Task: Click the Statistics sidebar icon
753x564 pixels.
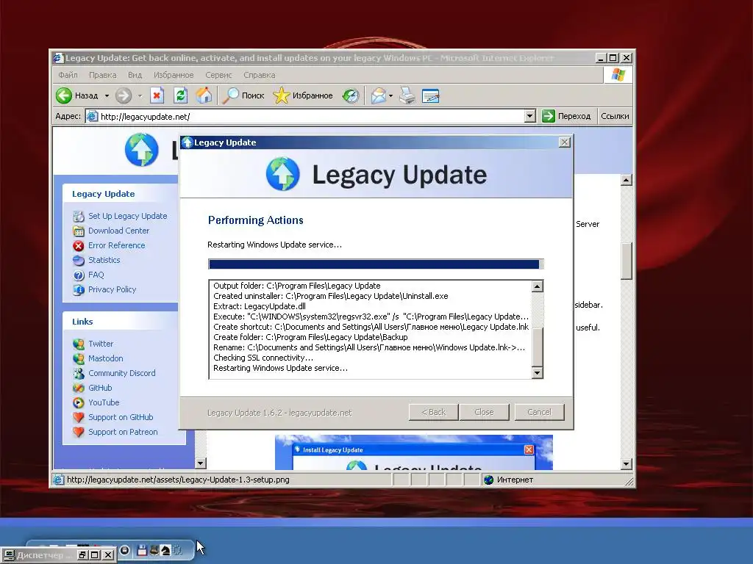Action: [79, 261]
